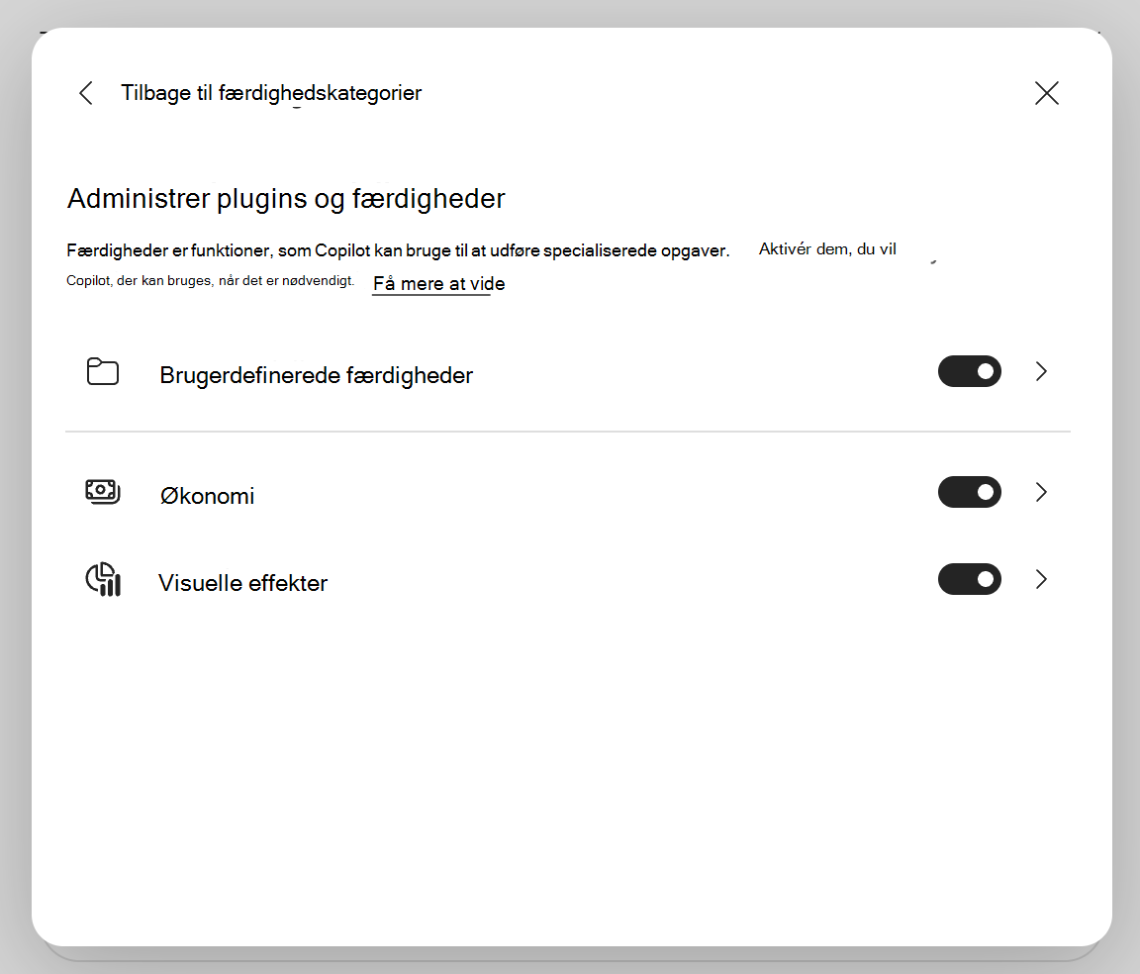This screenshot has width=1140, height=974.
Task: Close the plugins dialog with X
Action: [1046, 93]
